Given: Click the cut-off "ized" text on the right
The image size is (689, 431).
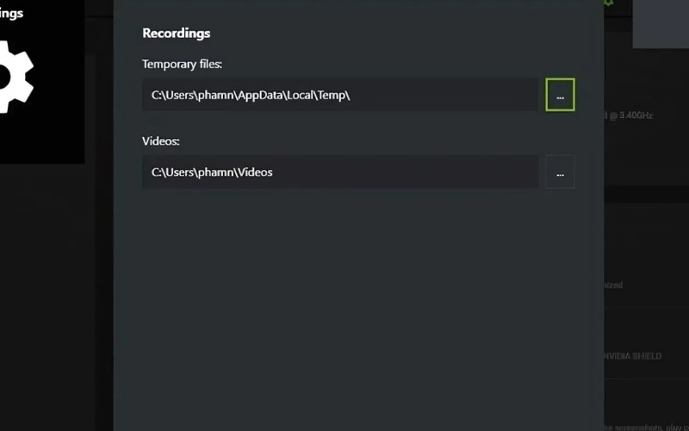Looking at the screenshot, I should pyautogui.click(x=612, y=284).
